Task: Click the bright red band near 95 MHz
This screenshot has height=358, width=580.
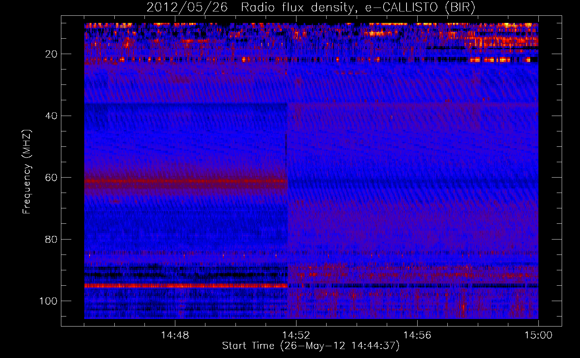Action: tap(186, 286)
